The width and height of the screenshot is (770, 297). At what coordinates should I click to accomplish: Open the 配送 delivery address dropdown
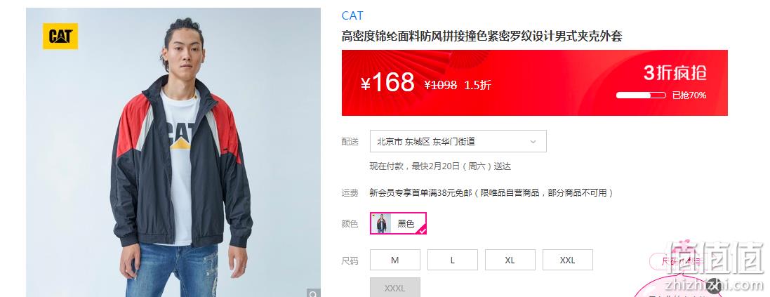tap(458, 141)
